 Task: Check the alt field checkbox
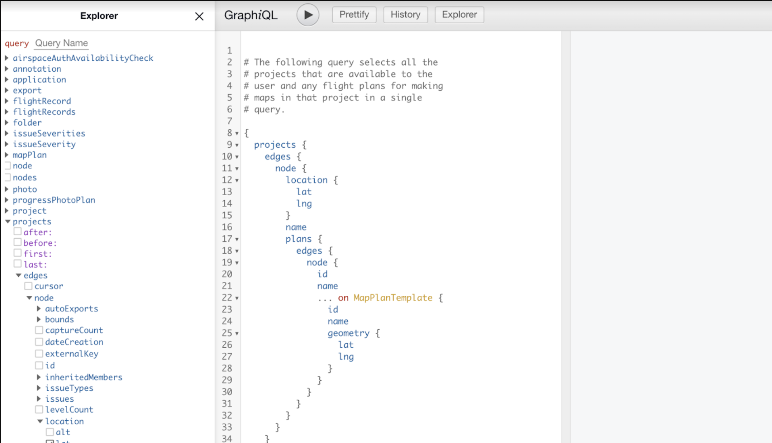click(50, 432)
